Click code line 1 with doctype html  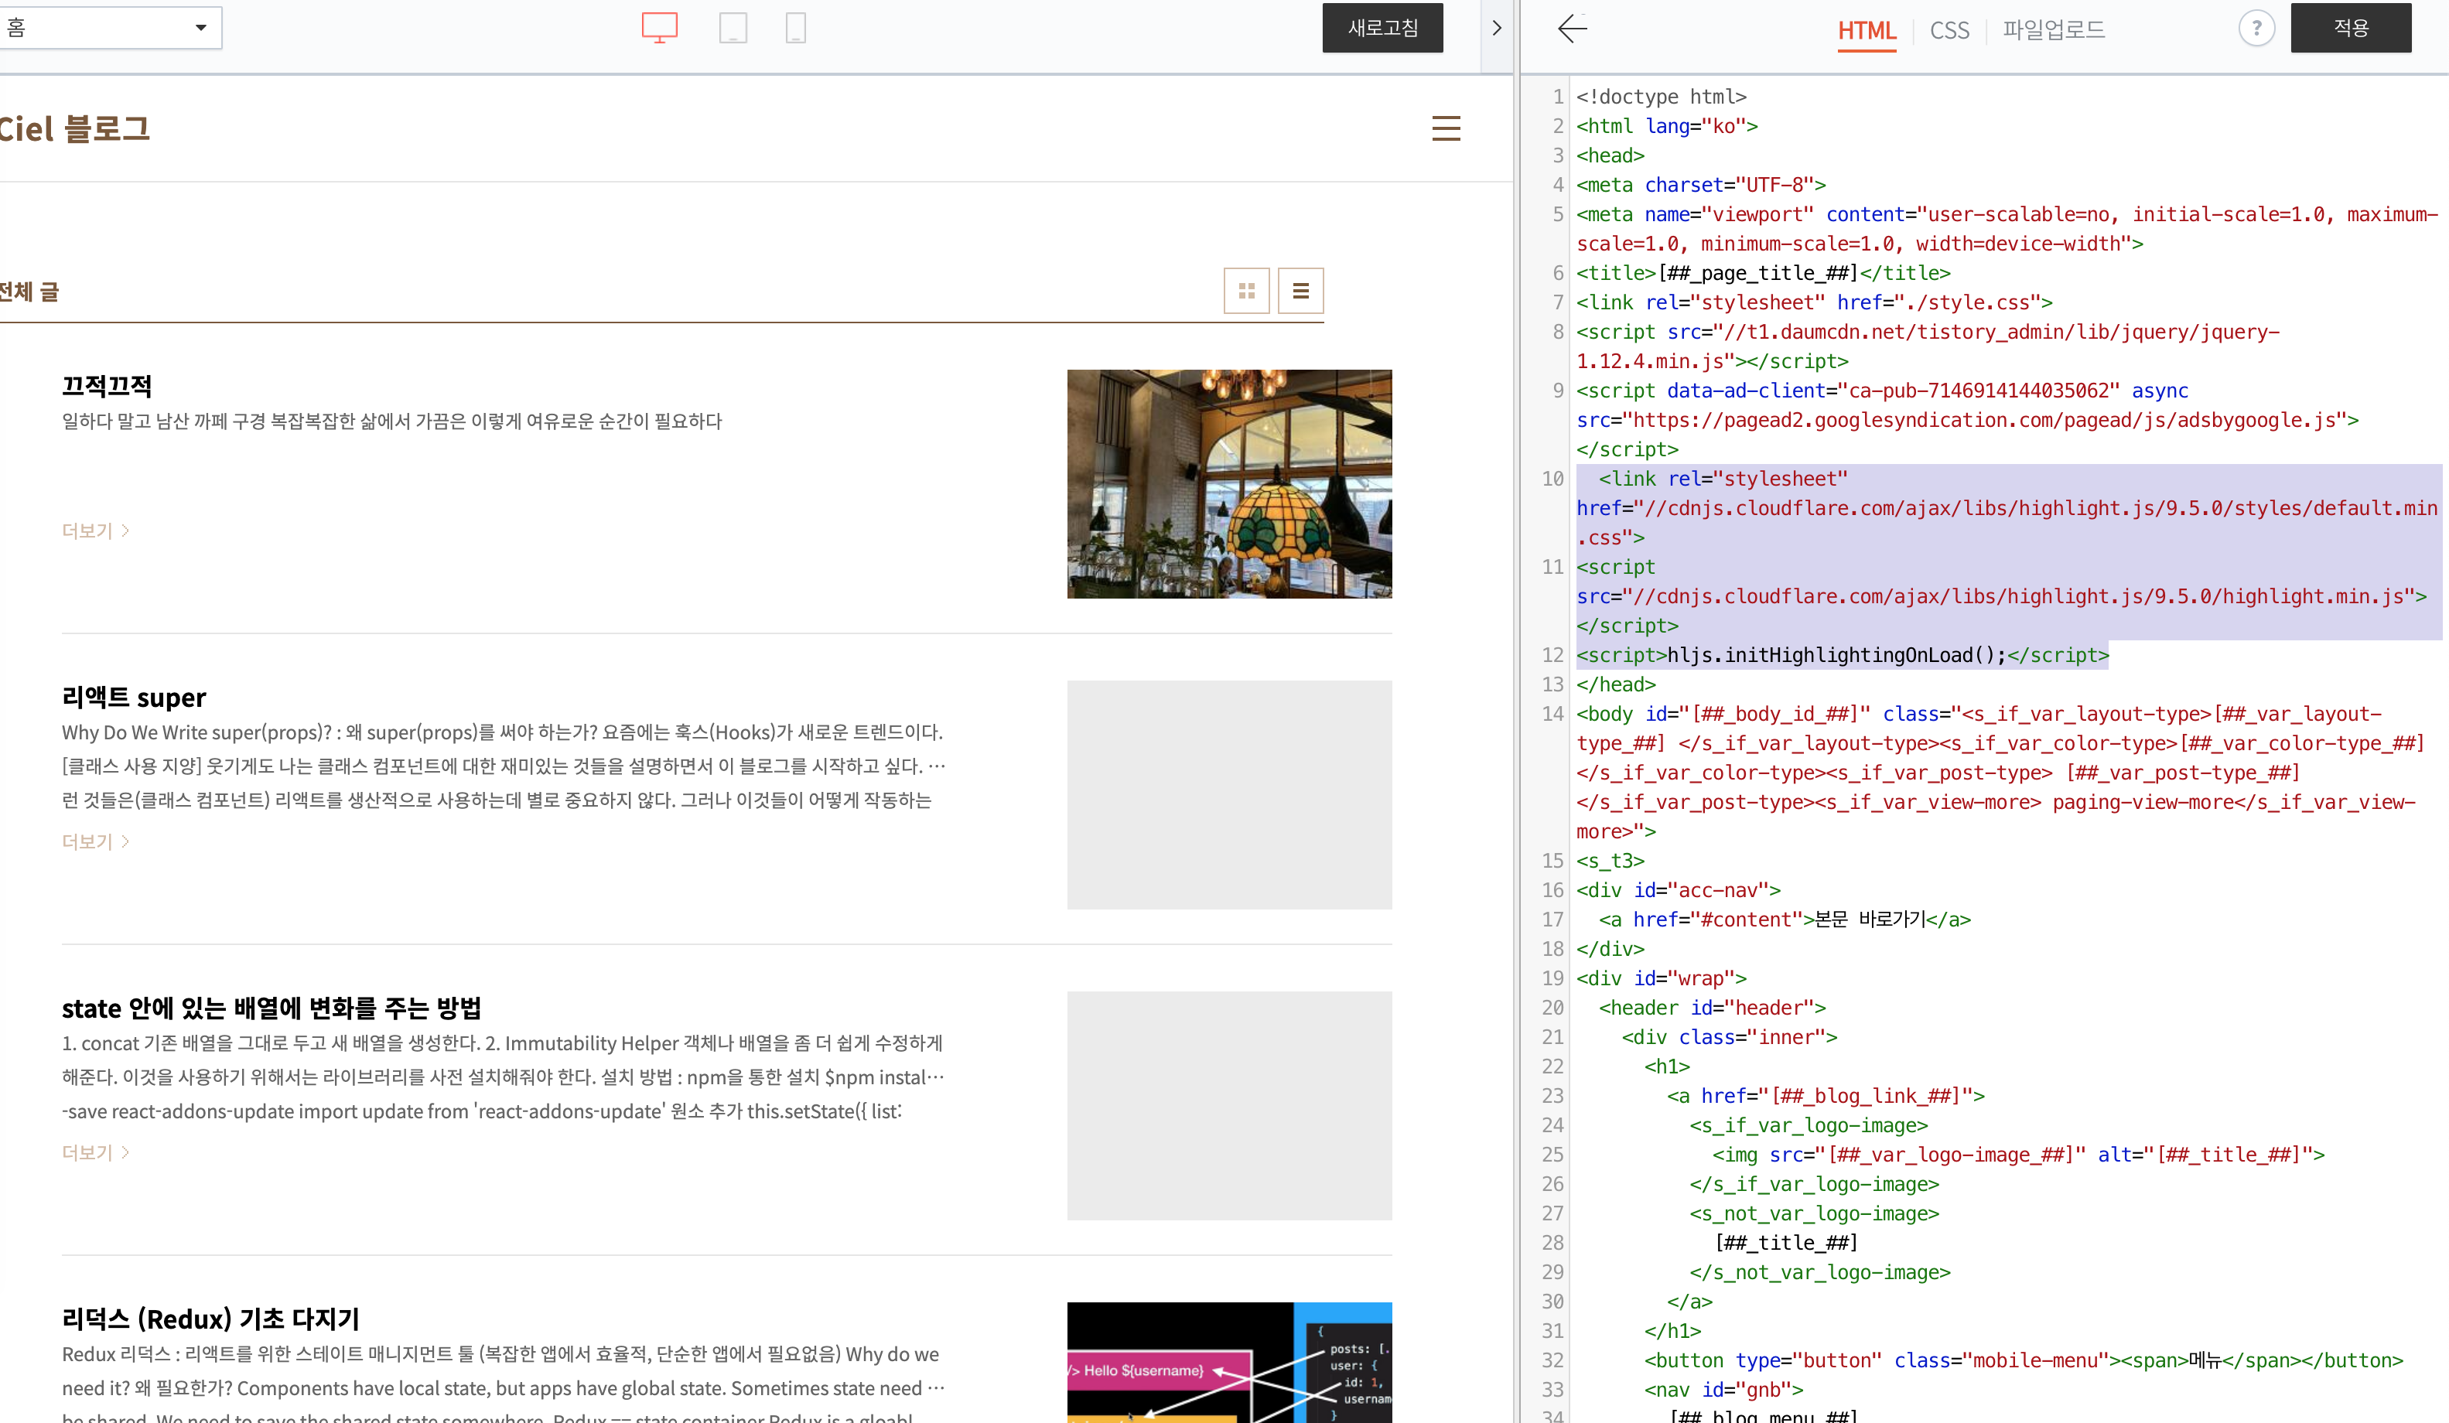1661,96
